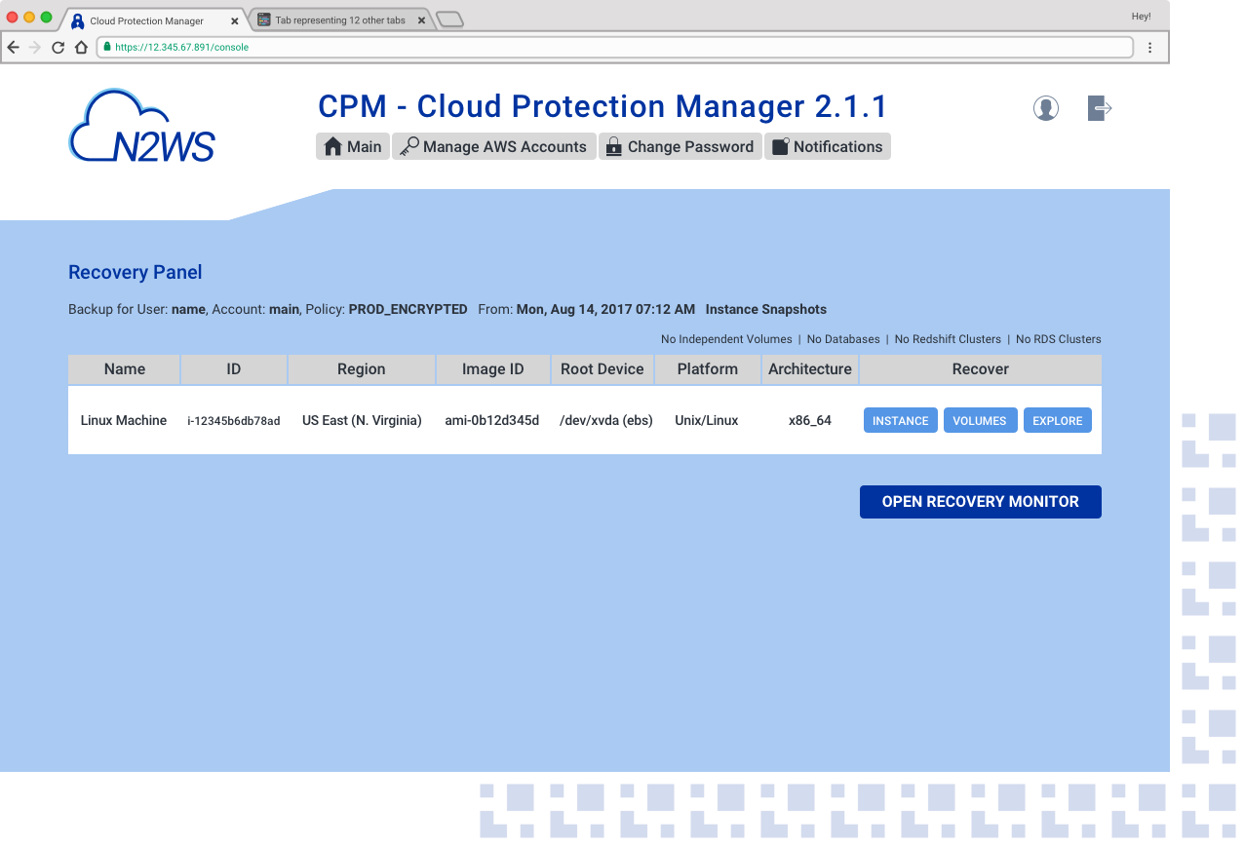Close the 12 other tabs tab
1244x846 pixels.
point(421,20)
